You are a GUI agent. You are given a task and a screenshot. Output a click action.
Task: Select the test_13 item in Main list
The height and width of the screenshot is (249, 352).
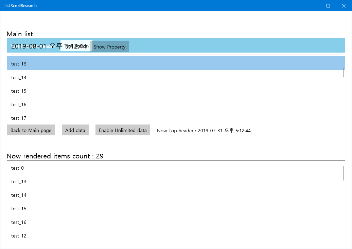click(19, 63)
